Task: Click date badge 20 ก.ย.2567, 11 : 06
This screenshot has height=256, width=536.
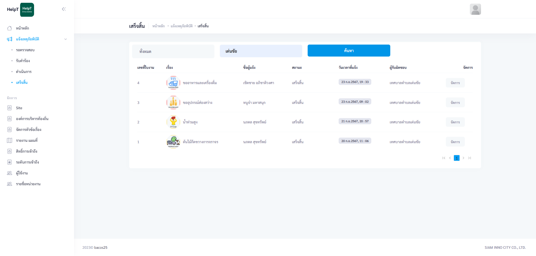Action: tap(355, 141)
